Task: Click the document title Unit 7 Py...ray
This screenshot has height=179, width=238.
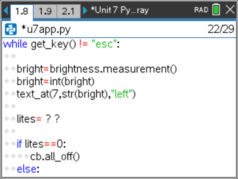Action: pos(119,10)
